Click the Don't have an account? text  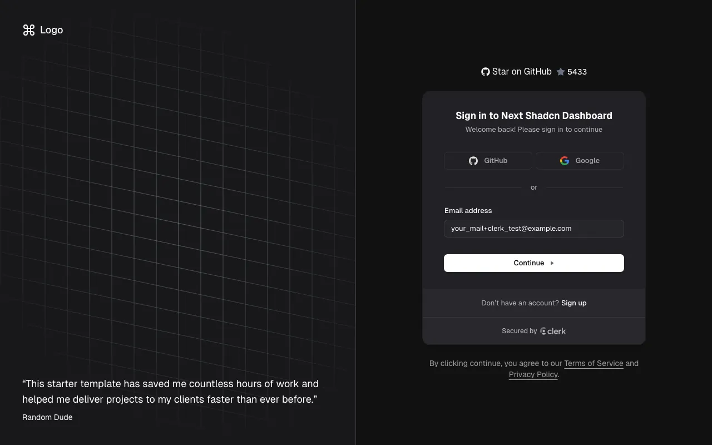(x=520, y=303)
